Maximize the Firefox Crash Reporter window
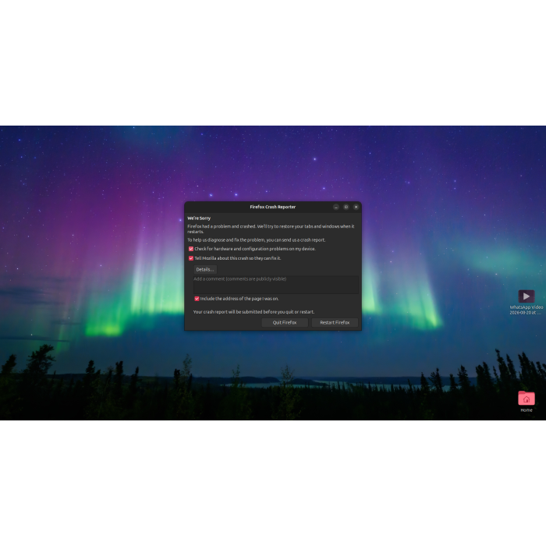Image resolution: width=546 pixels, height=546 pixels. 346,207
